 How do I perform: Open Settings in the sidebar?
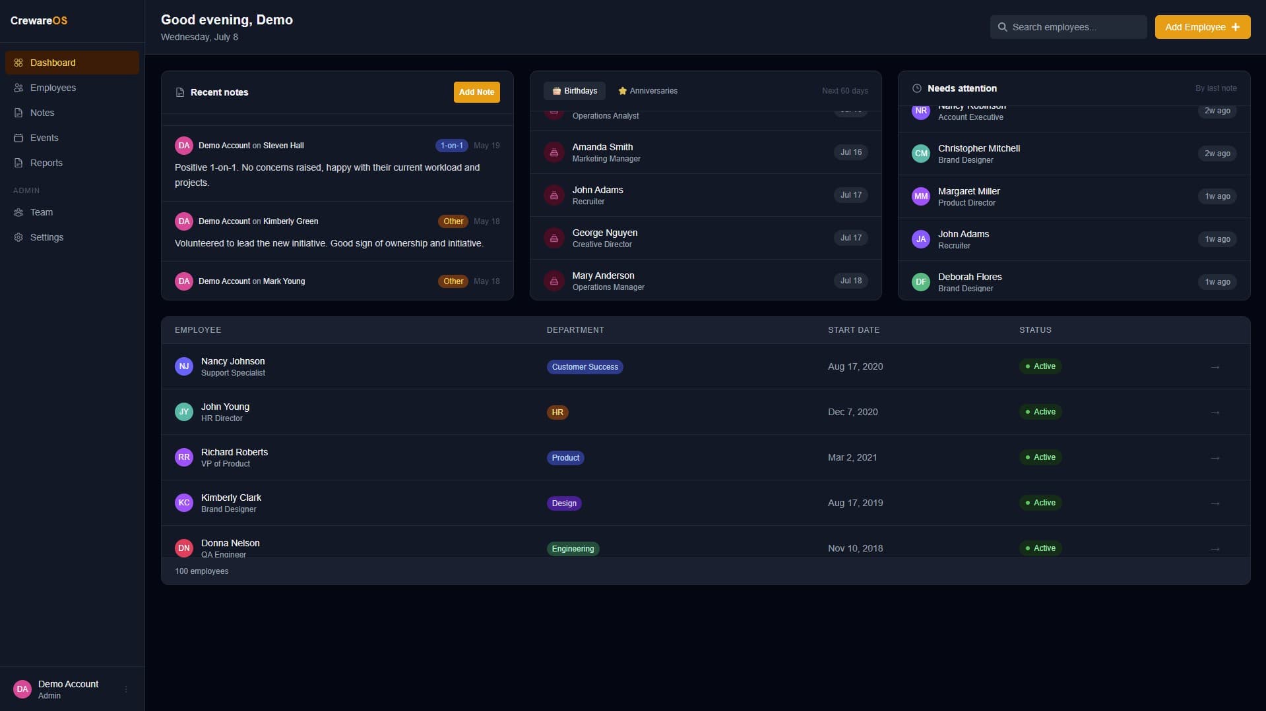pyautogui.click(x=72, y=237)
